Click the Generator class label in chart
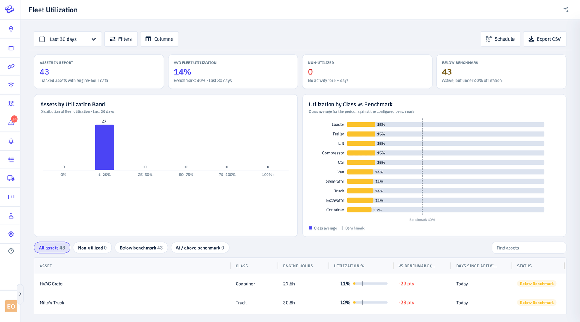 [x=335, y=181]
